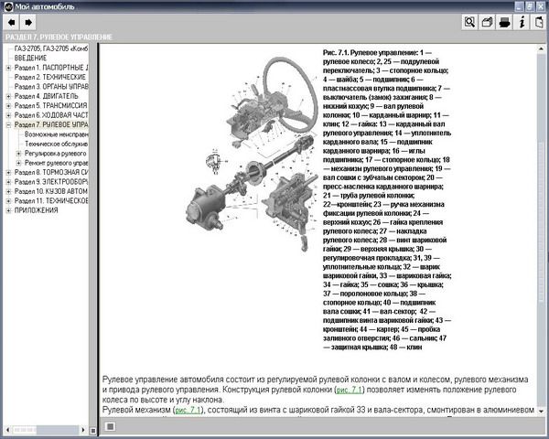Expand Раздел 8. ТОРМОЗНАЯ node
The width and height of the screenshot is (549, 439).
8,171
